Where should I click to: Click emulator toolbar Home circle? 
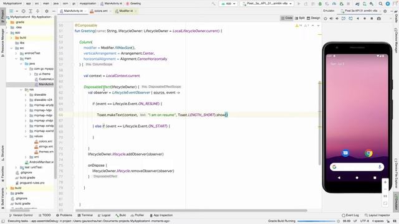click(x=365, y=18)
